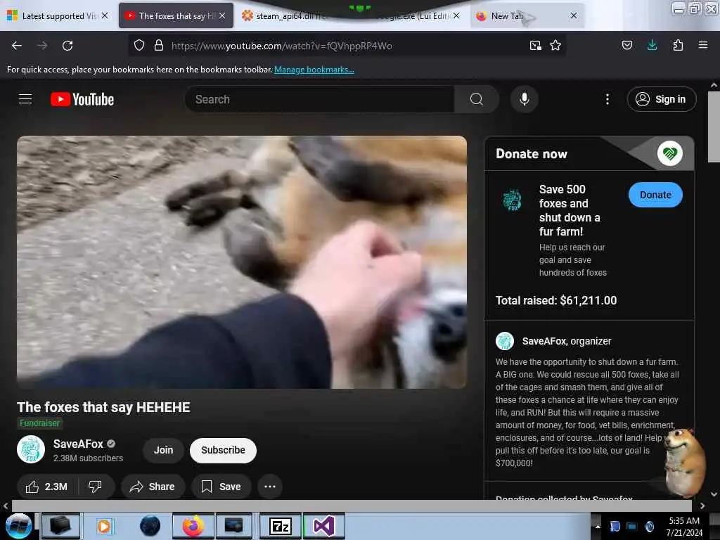Open the Firefox application hamburger menu
This screenshot has width=720, height=540.
point(703,45)
